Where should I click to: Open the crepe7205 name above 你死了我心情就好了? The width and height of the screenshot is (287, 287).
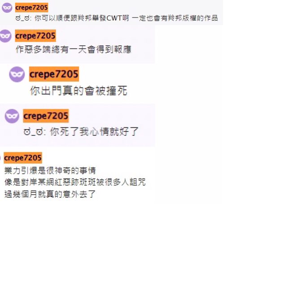tap(46, 116)
